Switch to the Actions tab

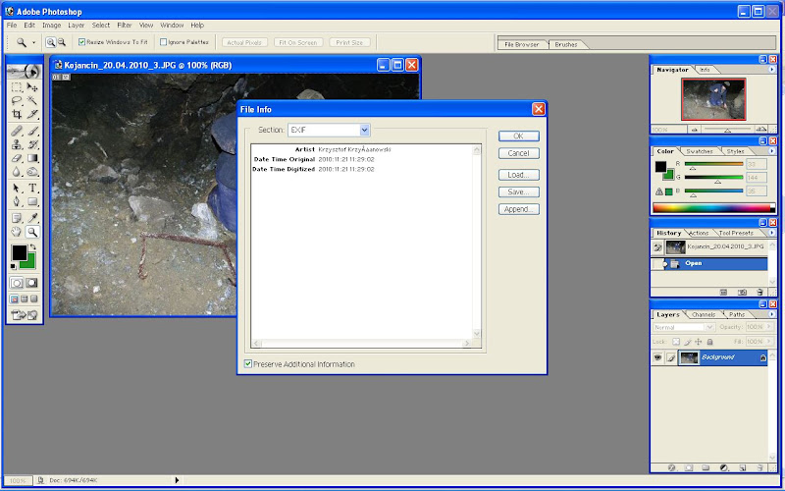(x=699, y=233)
